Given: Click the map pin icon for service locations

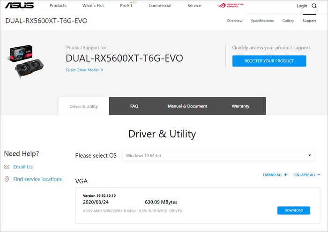Looking at the screenshot, I should (x=7, y=179).
